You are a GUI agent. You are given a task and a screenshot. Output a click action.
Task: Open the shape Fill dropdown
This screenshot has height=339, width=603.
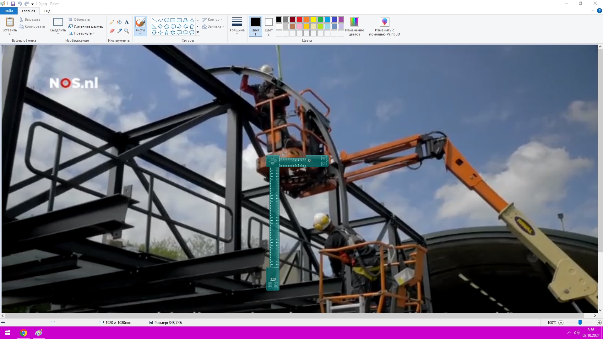point(213,26)
